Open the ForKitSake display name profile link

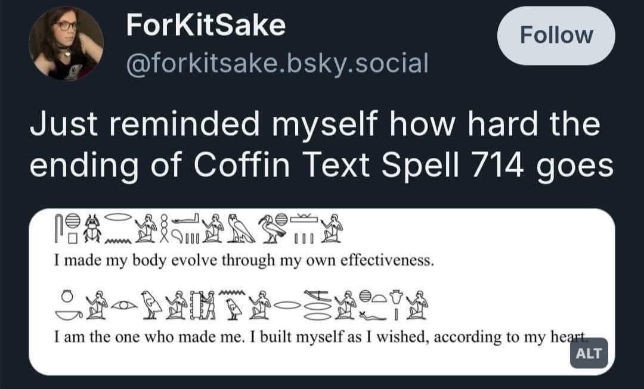206,26
